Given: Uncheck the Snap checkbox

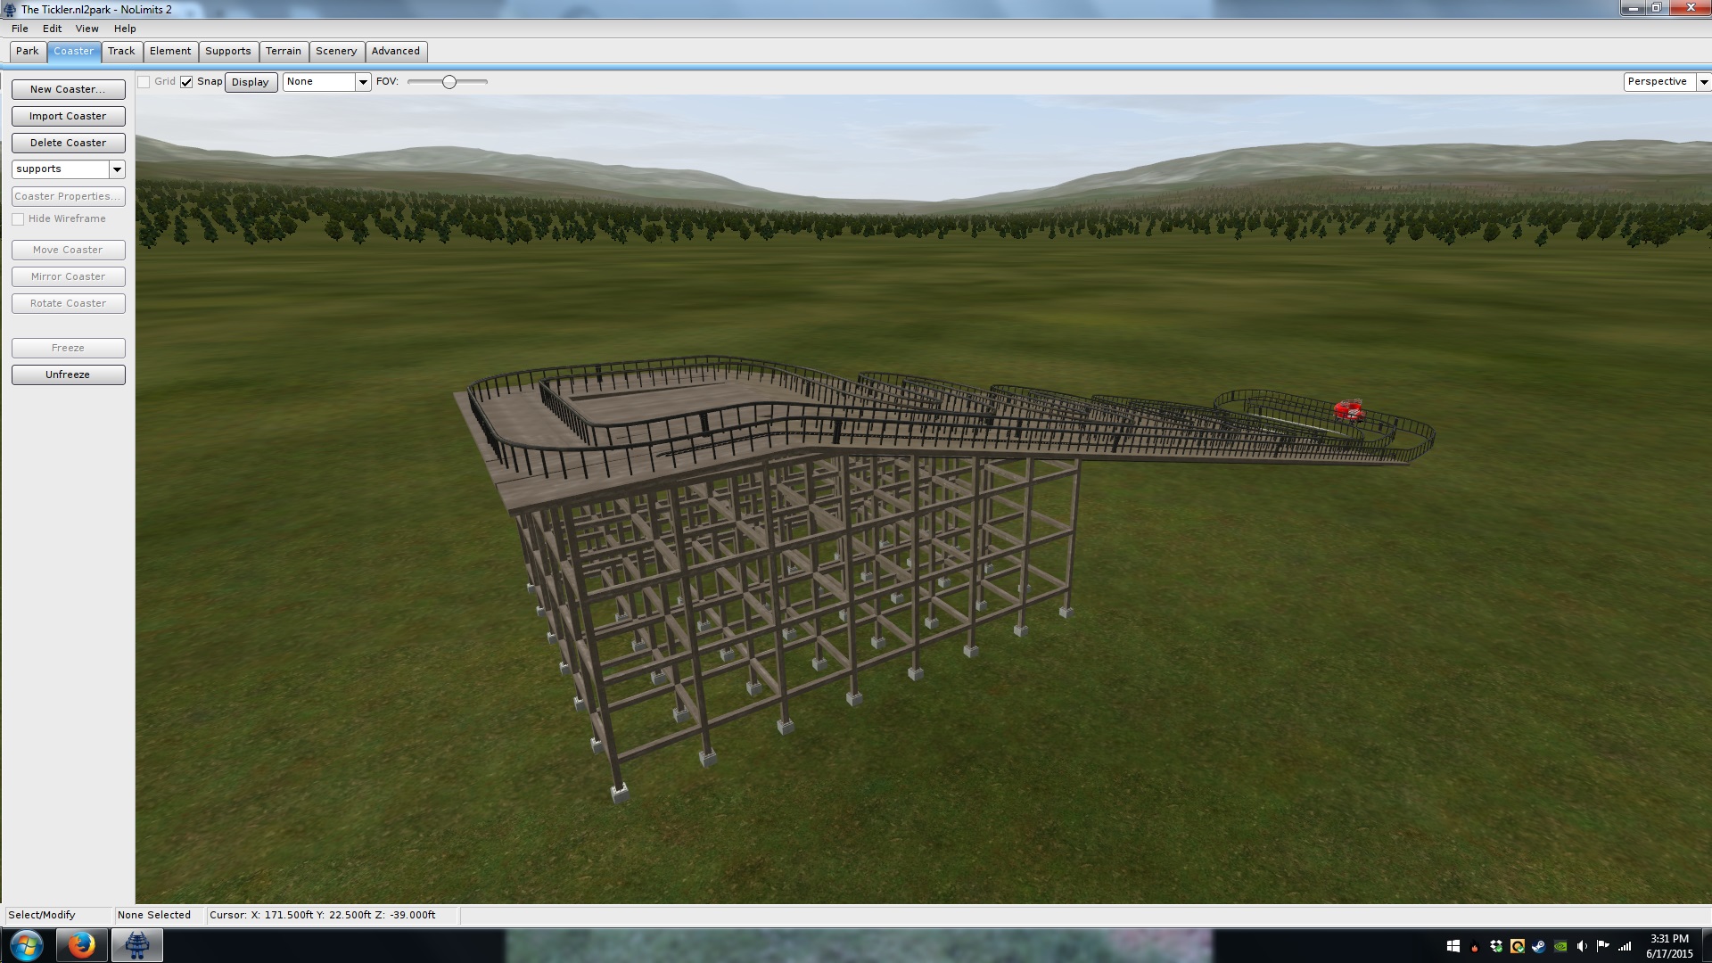Looking at the screenshot, I should pos(186,82).
